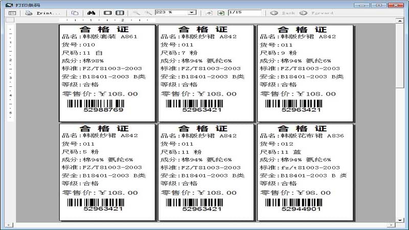The image size is (409, 230).
Task: Click the copy pages icon
Action: [x=75, y=13]
